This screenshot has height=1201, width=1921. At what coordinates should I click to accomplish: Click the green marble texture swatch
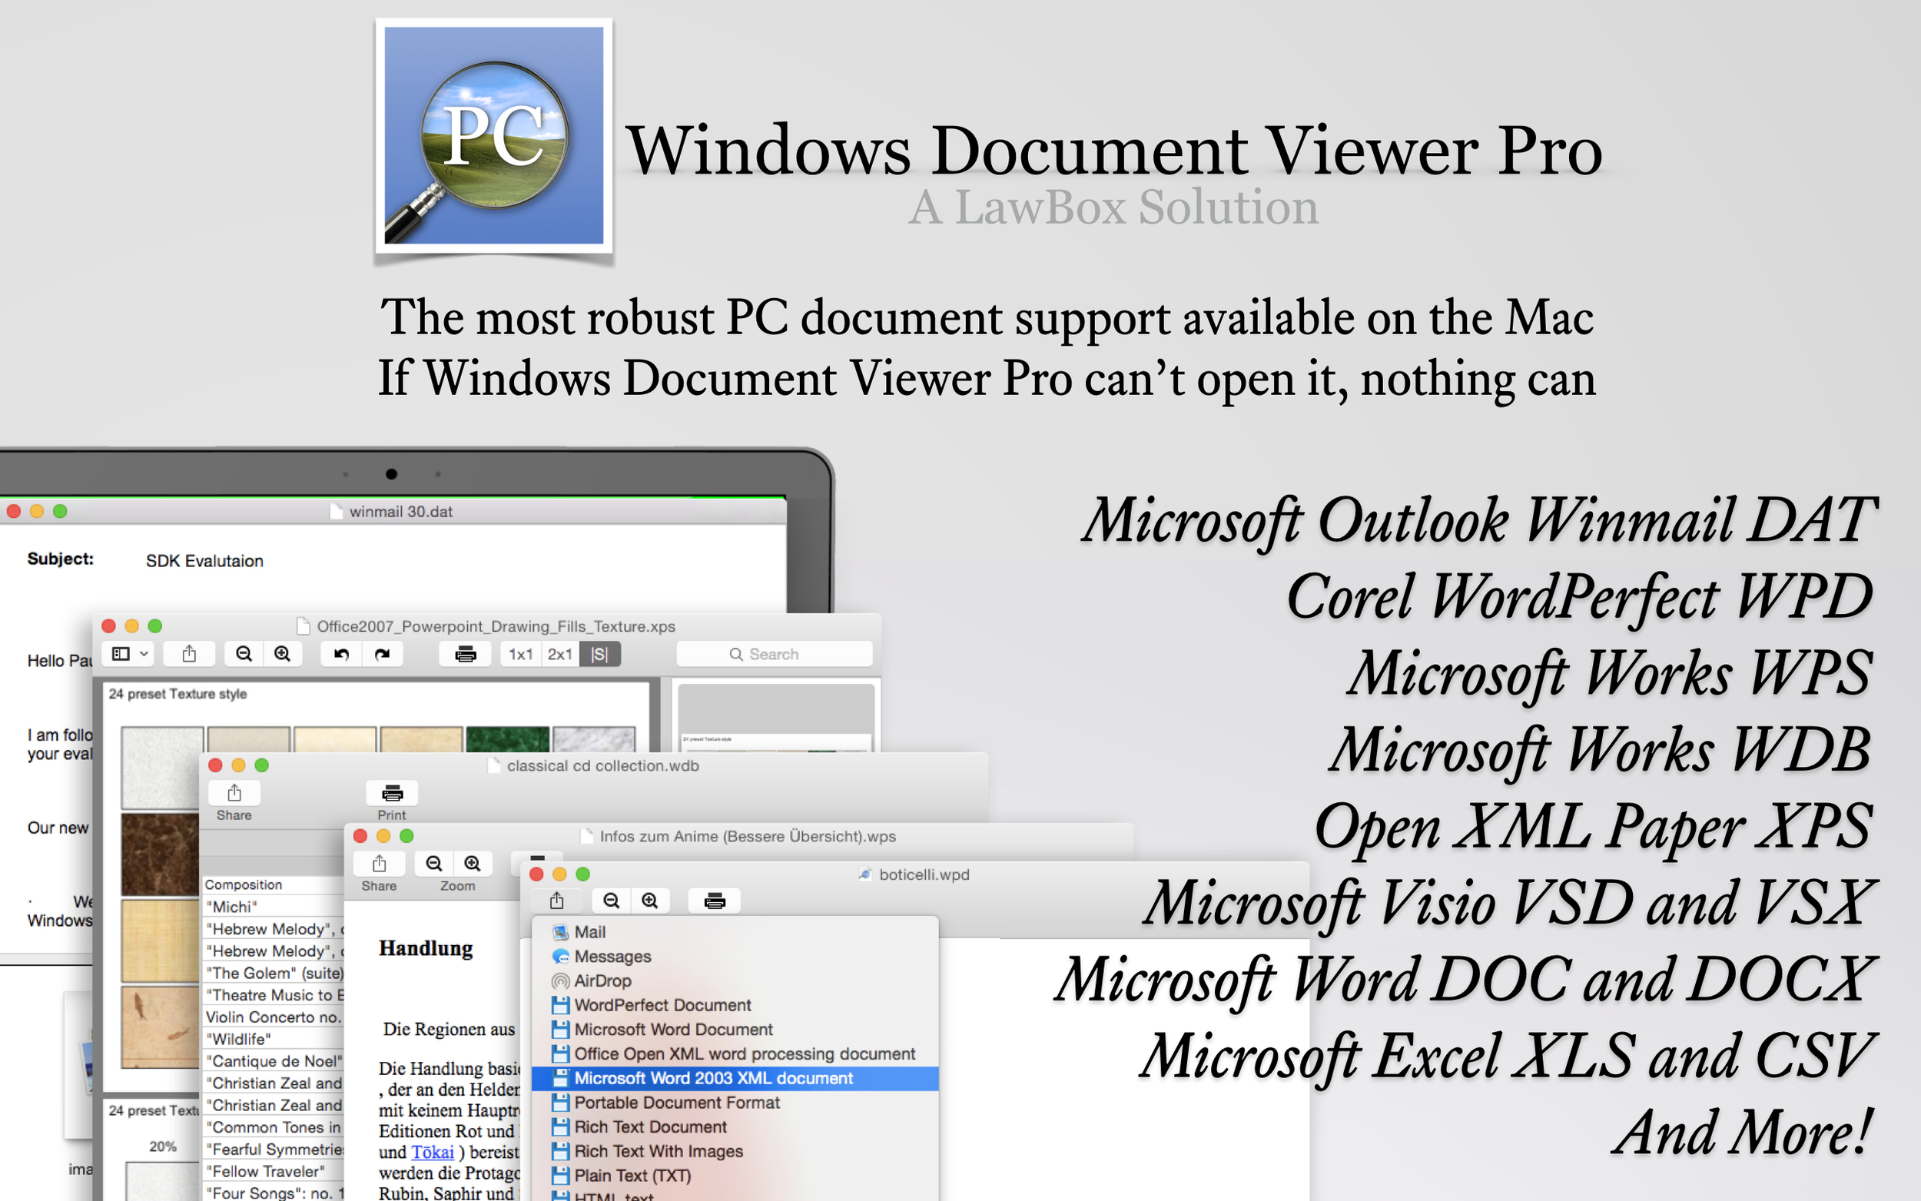pos(507,739)
